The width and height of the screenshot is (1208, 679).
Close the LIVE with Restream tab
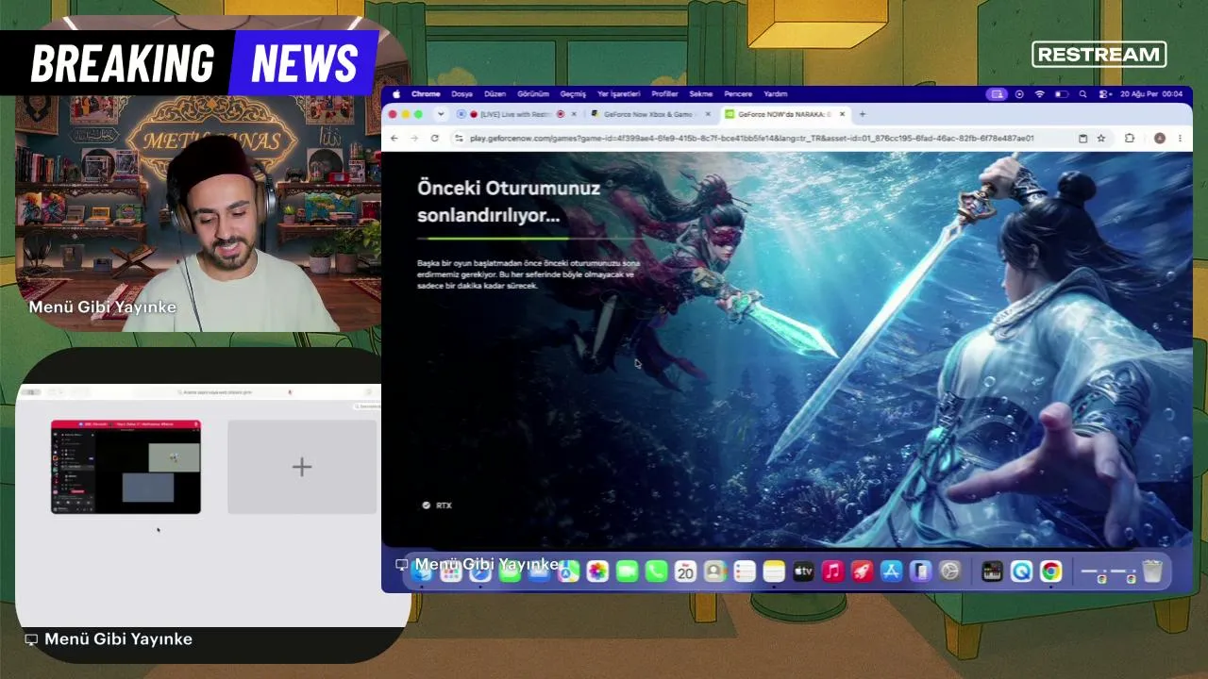574,114
